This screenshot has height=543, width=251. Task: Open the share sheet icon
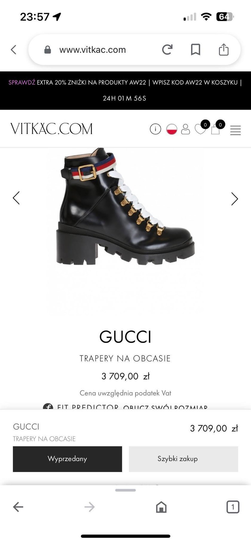(224, 49)
